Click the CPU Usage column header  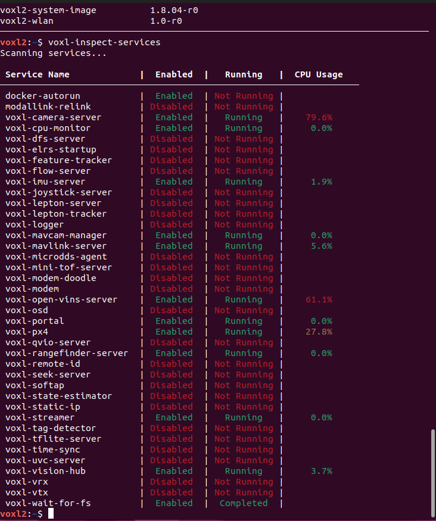pyautogui.click(x=319, y=74)
